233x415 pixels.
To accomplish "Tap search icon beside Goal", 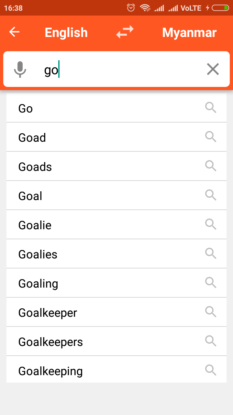I will pyautogui.click(x=211, y=195).
